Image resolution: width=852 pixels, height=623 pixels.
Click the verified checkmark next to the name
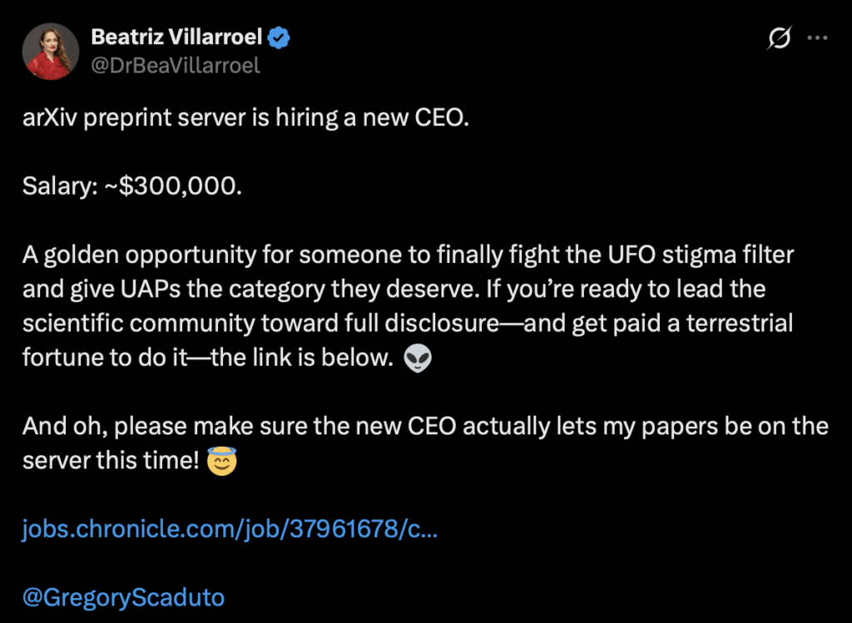pos(279,36)
